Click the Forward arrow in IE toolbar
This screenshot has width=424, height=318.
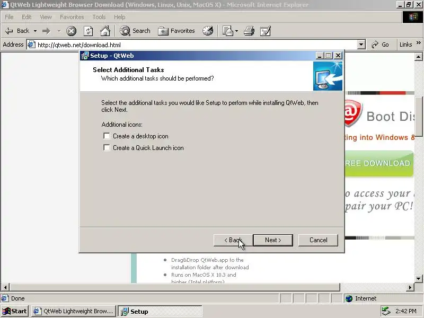coord(47,31)
